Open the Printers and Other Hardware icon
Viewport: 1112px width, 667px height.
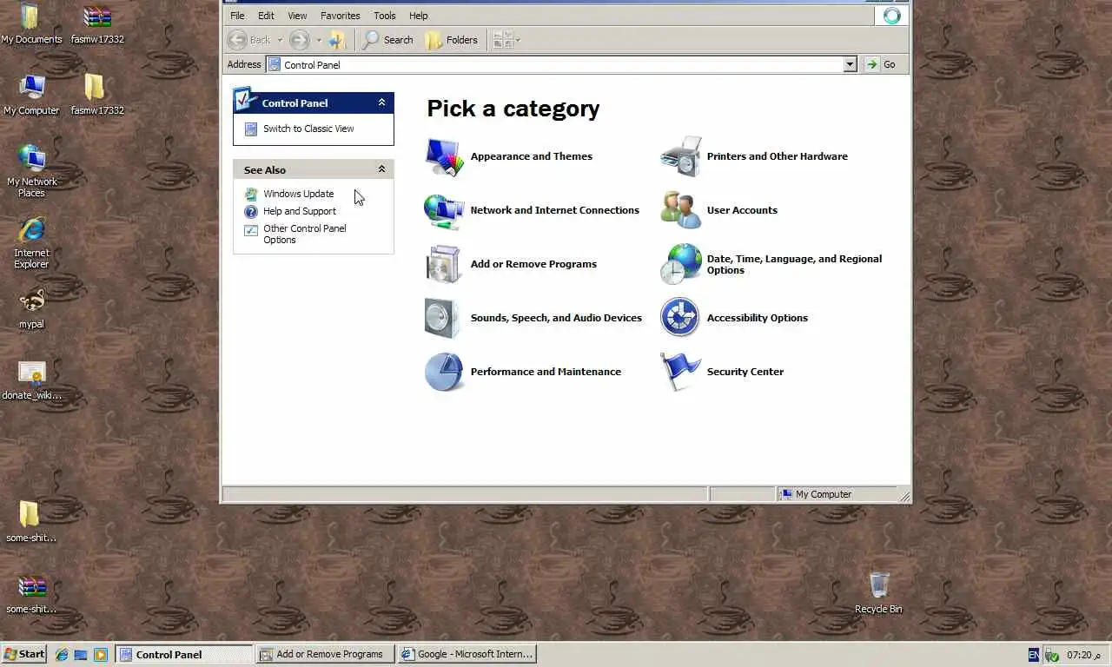(x=680, y=156)
